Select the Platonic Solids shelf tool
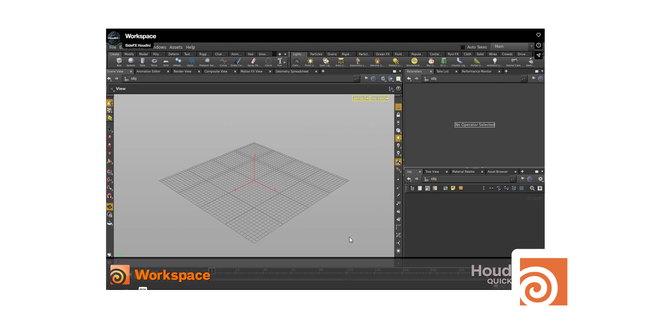The width and height of the screenshot is (650, 325). coord(207,62)
